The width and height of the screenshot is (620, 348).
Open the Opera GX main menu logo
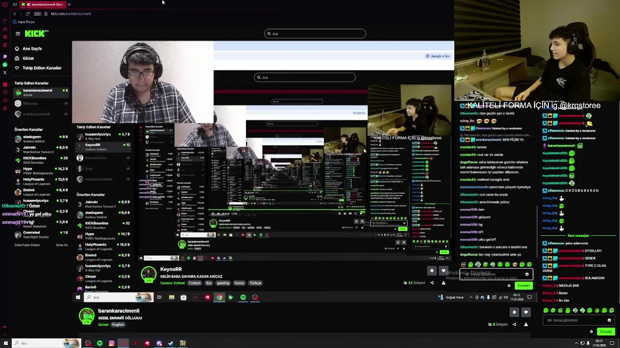point(5,4)
